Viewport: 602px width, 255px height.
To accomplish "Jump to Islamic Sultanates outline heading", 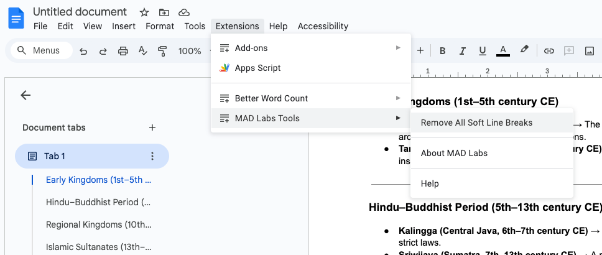I will pos(99,246).
